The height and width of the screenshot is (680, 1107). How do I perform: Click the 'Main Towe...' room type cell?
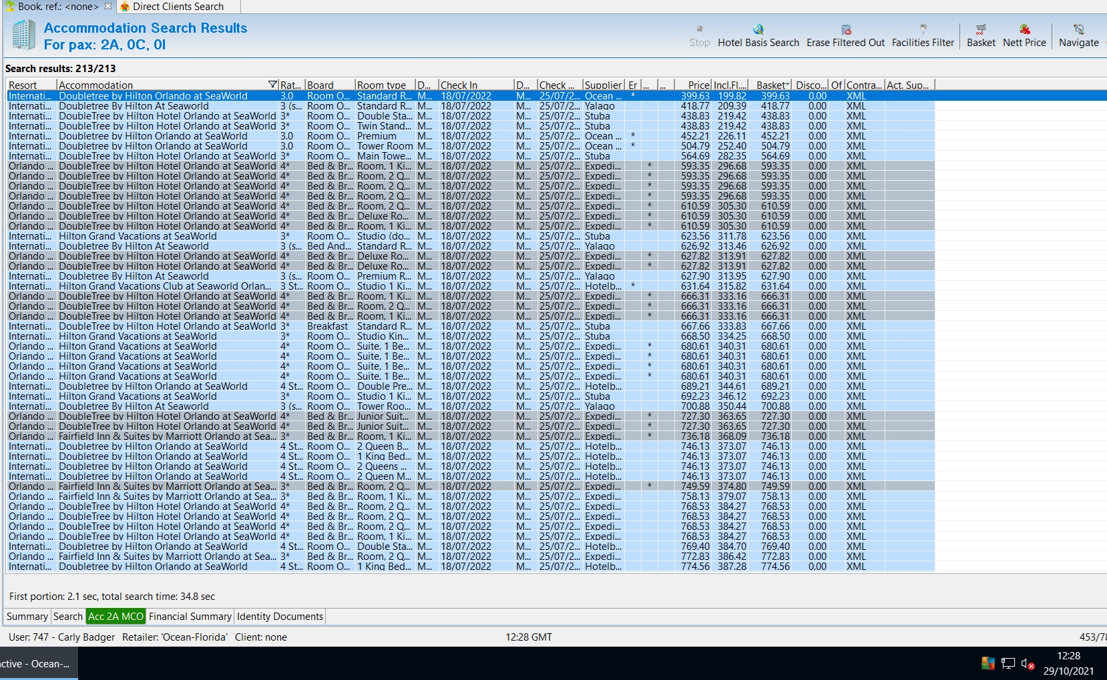click(384, 156)
